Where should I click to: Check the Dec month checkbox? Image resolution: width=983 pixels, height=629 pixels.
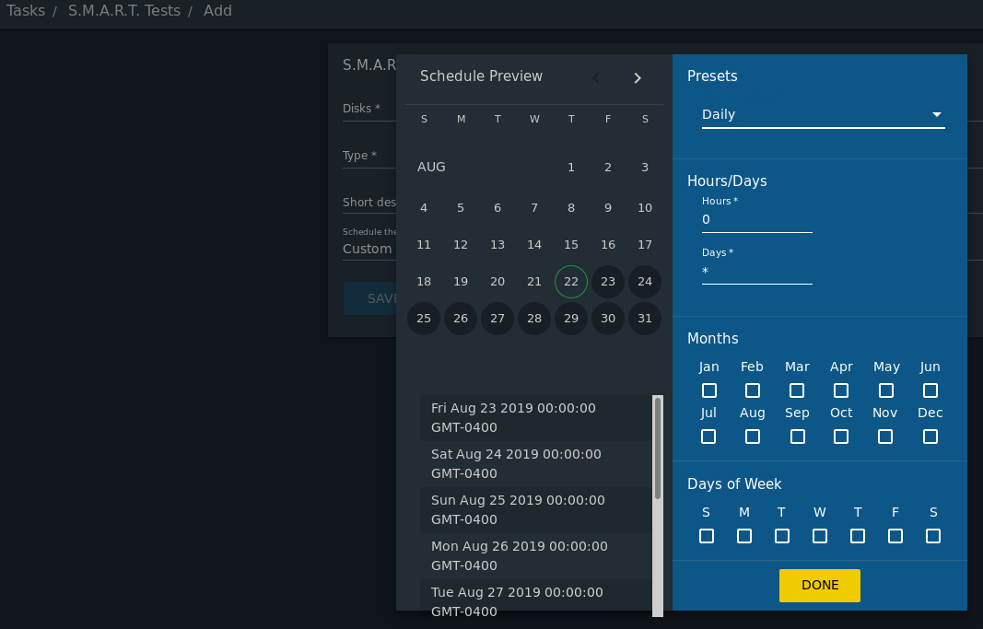(x=930, y=436)
